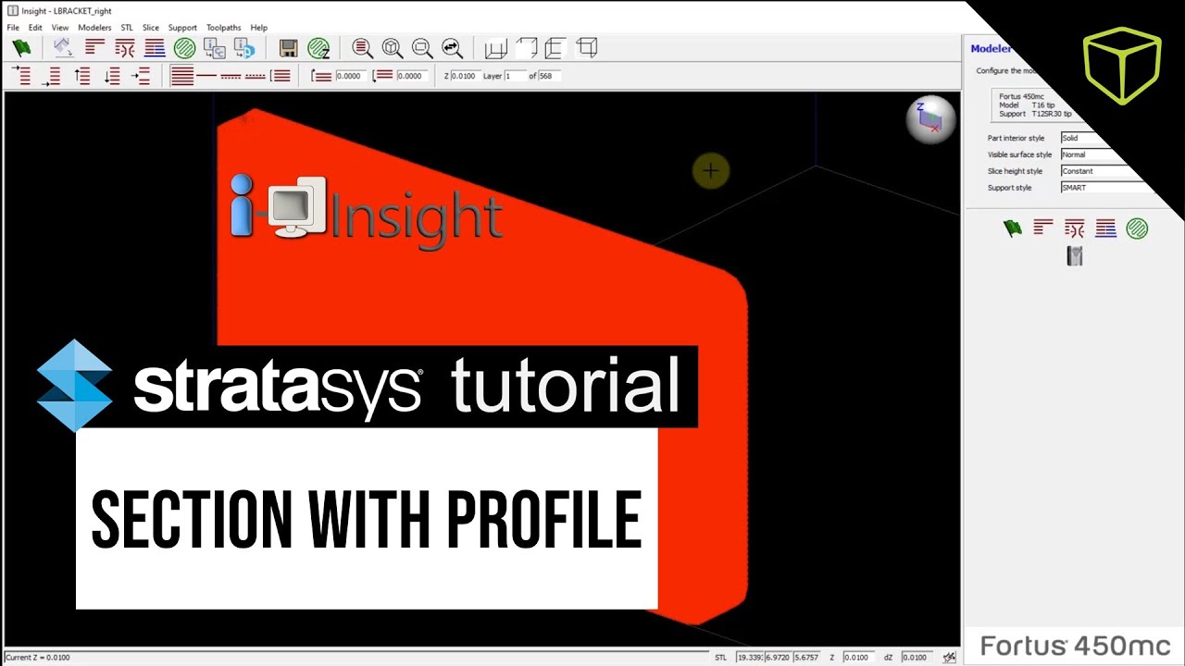Click the icon at the right end of the status bar
Image resolution: width=1185 pixels, height=666 pixels.
point(949,657)
